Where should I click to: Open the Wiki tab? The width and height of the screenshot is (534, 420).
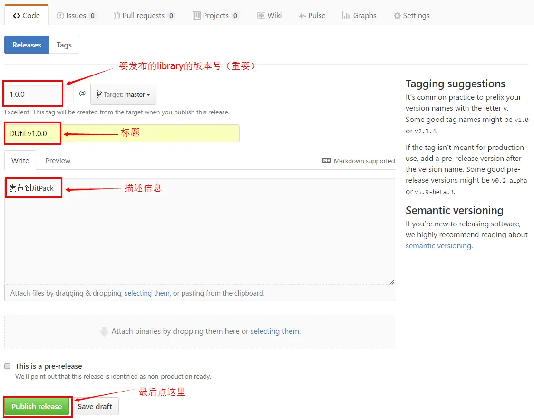pyautogui.click(x=270, y=16)
